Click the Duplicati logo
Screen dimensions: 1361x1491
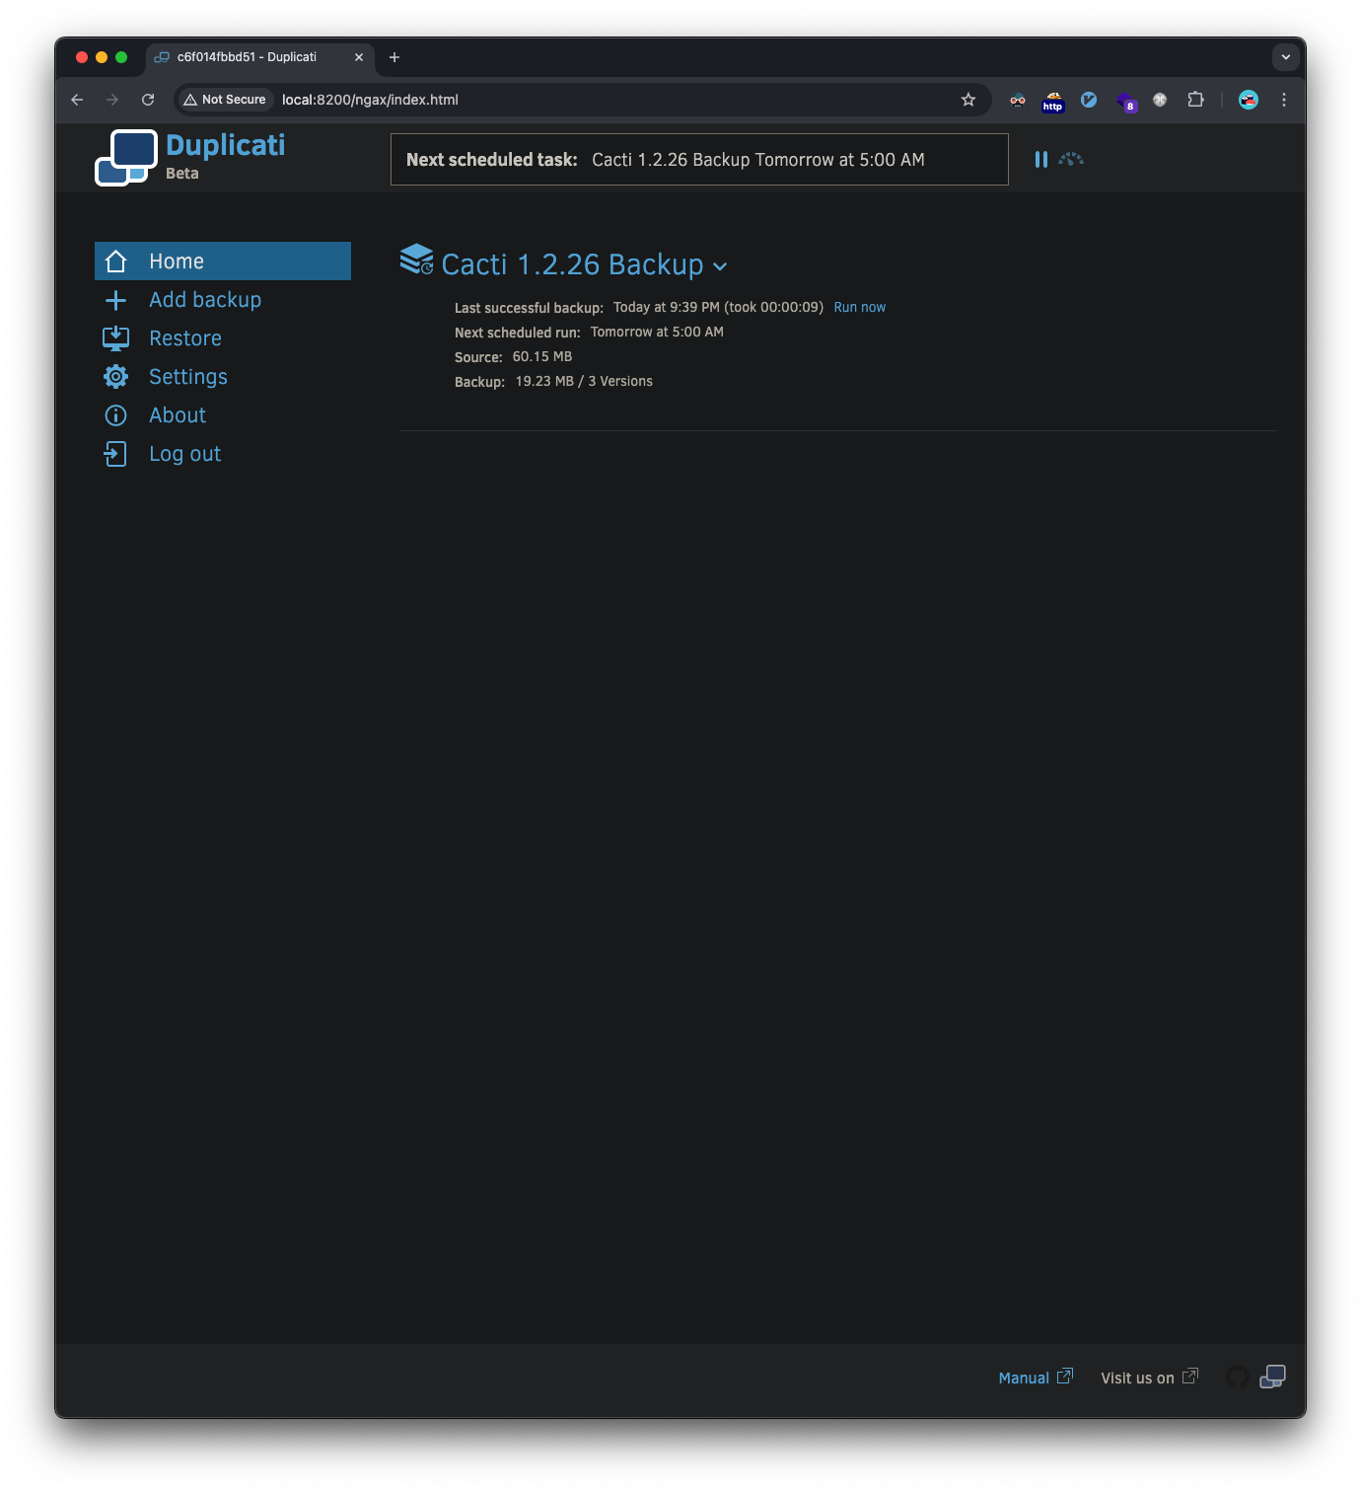[x=125, y=156]
